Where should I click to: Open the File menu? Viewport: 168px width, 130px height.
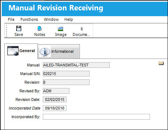[x=11, y=19]
